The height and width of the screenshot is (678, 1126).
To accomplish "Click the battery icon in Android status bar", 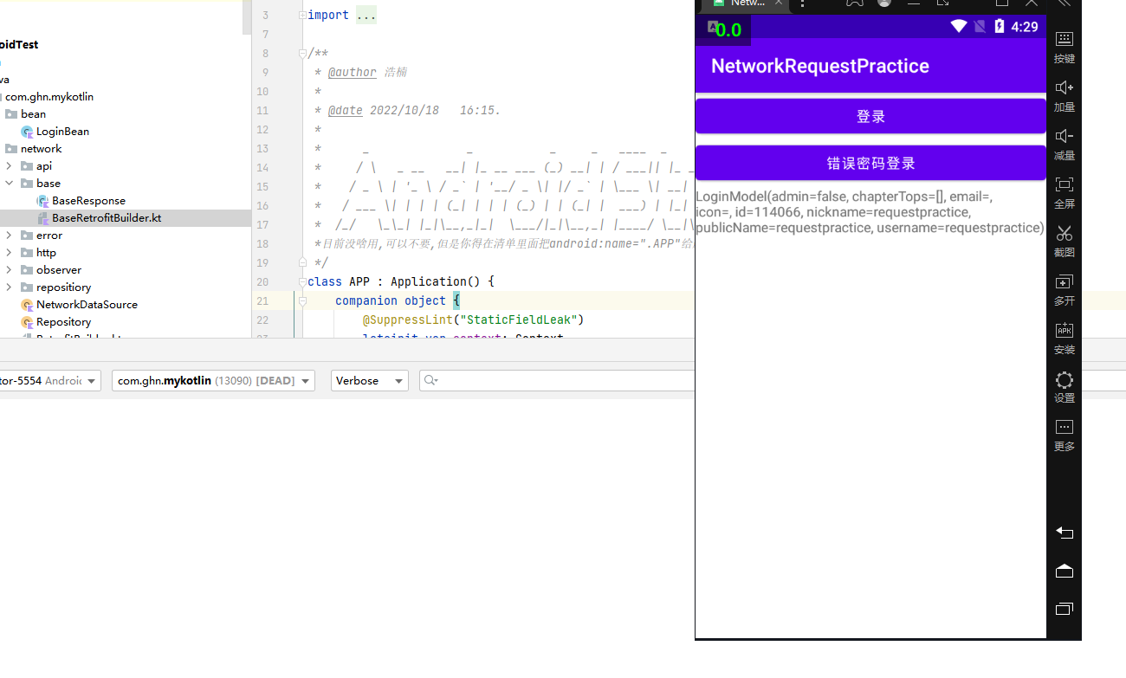I will (x=1000, y=27).
